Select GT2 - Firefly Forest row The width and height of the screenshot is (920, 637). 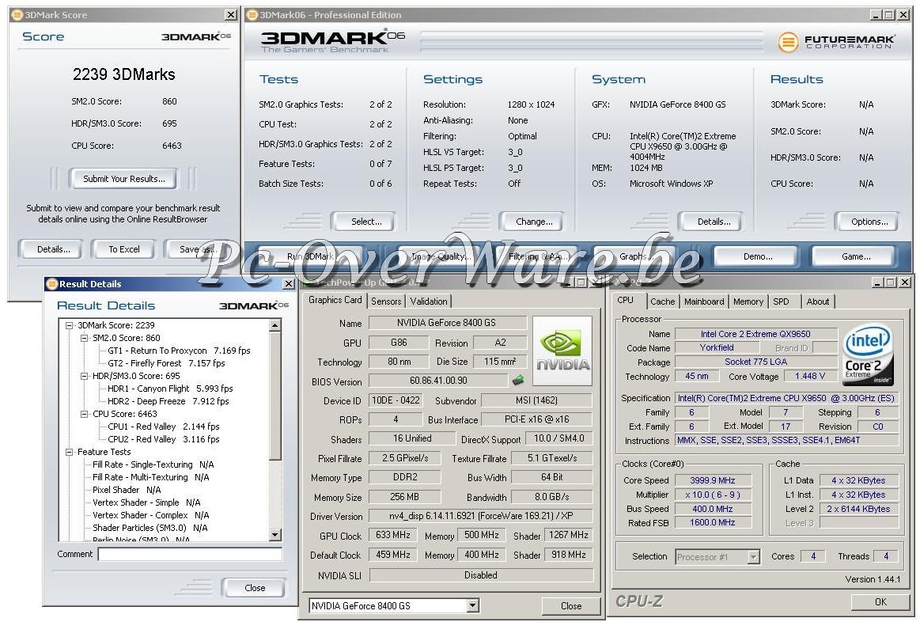(166, 363)
